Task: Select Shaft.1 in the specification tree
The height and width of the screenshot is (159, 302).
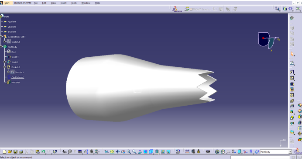Action: [x=15, y=57]
